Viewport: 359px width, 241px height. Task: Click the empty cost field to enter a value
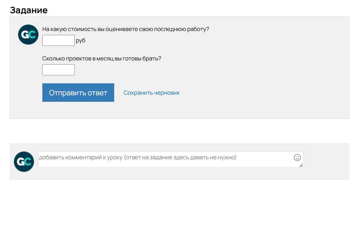[58, 40]
